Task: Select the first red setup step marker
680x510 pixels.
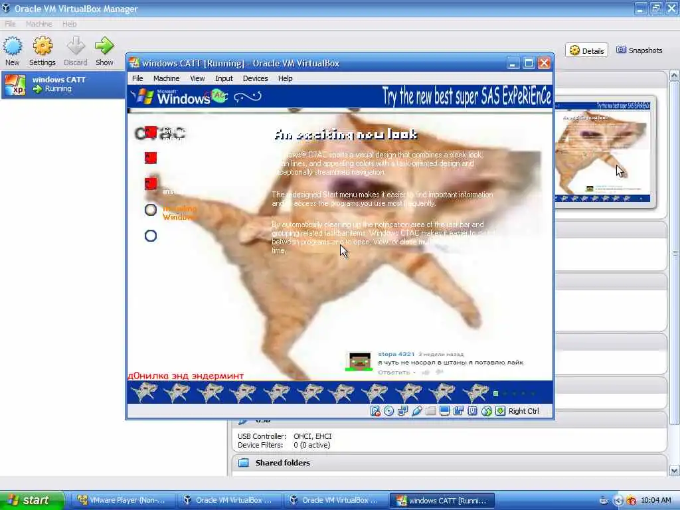Action: (151, 132)
